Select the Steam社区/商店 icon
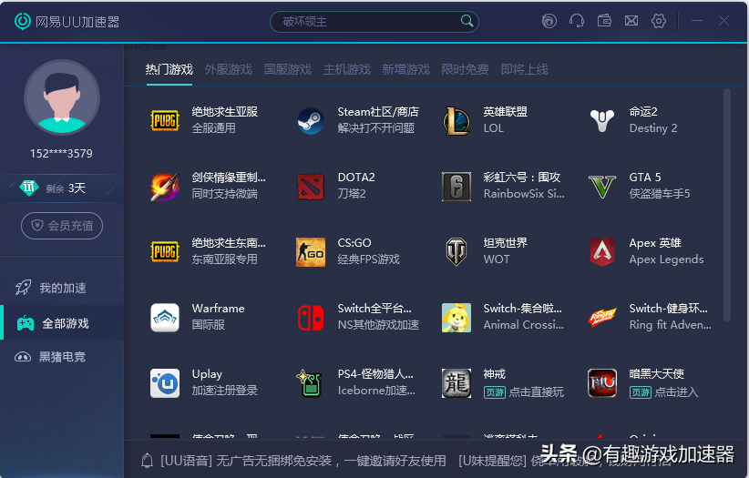The height and width of the screenshot is (478, 749). tap(311, 120)
